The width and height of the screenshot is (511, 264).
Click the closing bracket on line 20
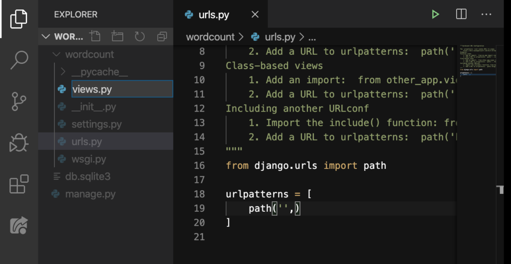coord(228,223)
